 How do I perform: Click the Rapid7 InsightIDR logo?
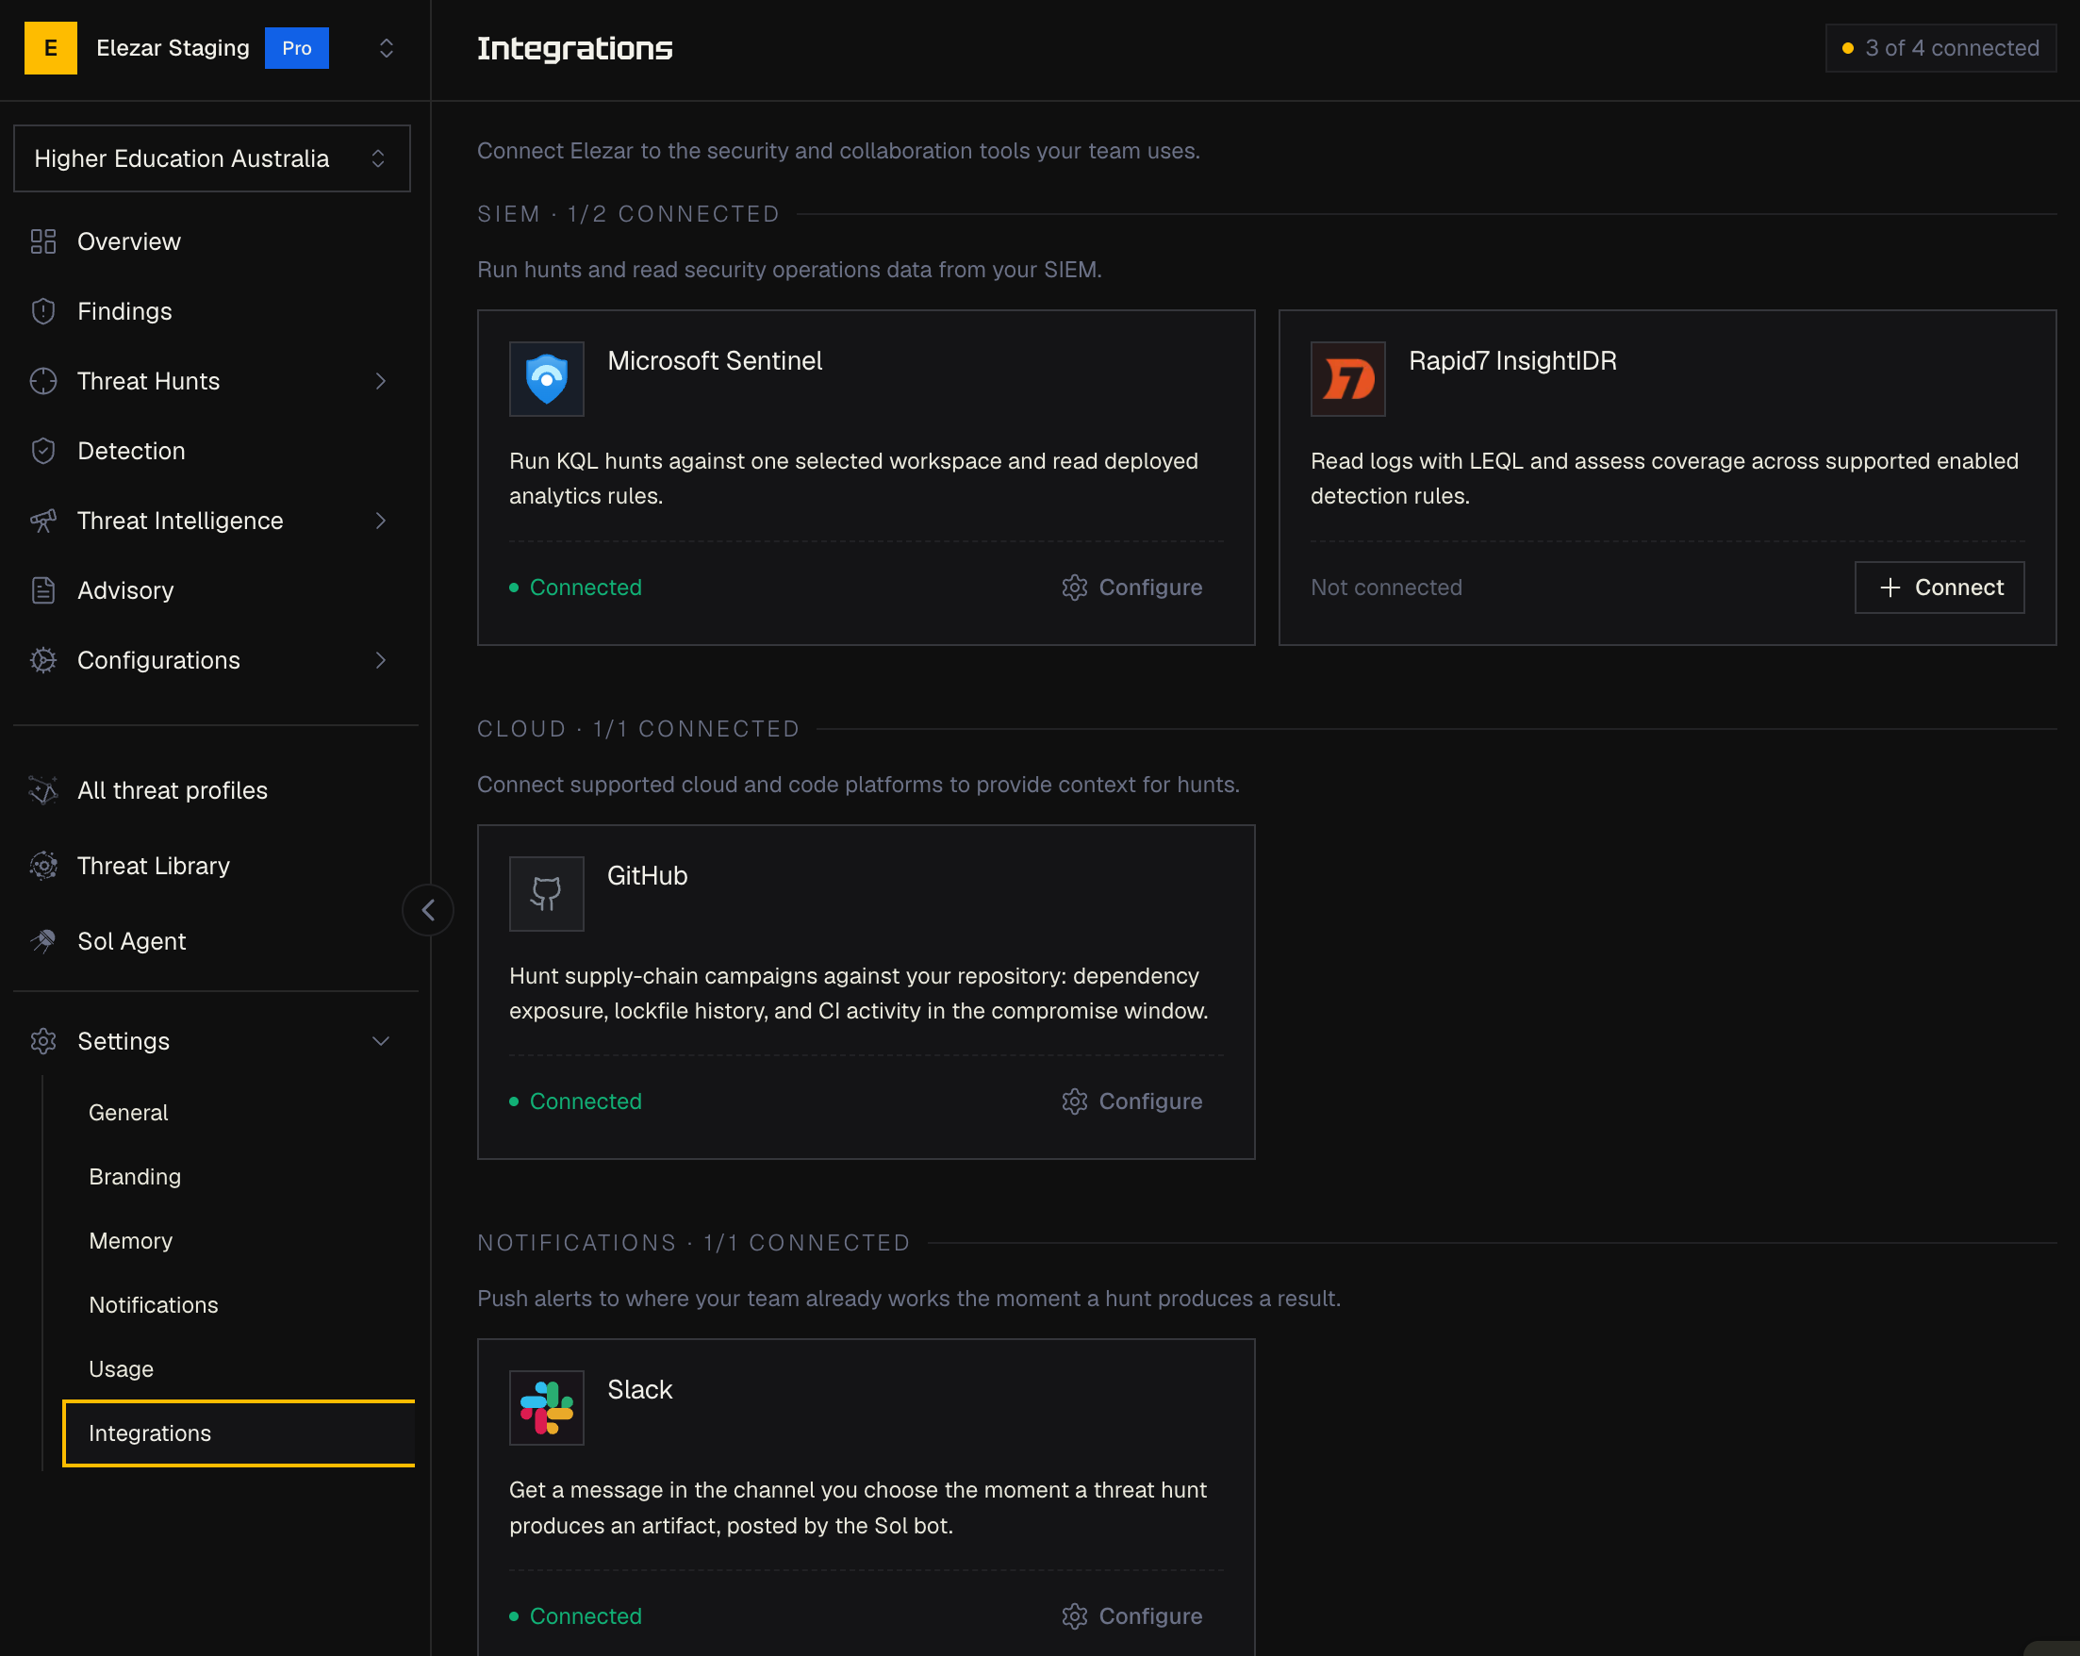(1347, 378)
